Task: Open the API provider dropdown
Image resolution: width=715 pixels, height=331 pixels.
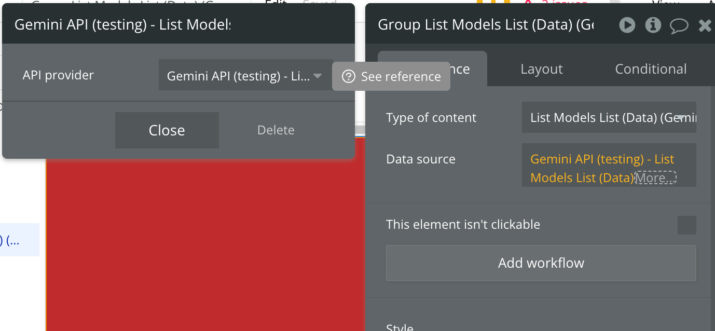Action: (x=245, y=76)
